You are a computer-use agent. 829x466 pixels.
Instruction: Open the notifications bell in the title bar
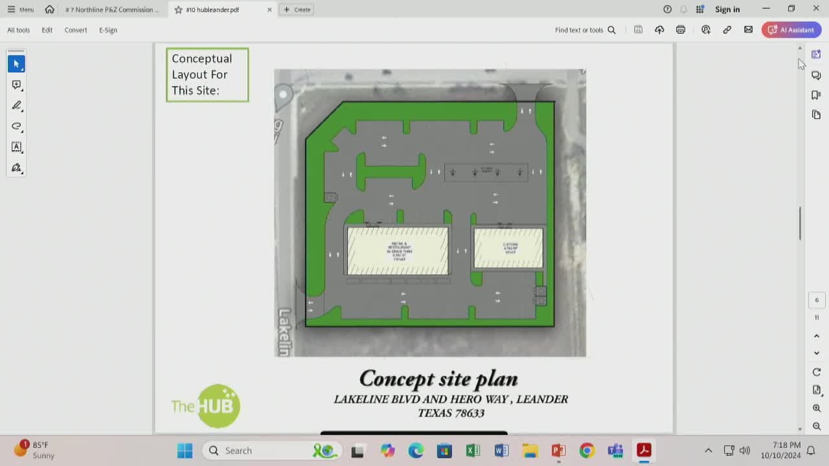pyautogui.click(x=683, y=9)
